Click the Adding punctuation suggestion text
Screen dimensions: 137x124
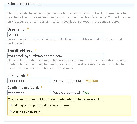[x=27, y=112]
